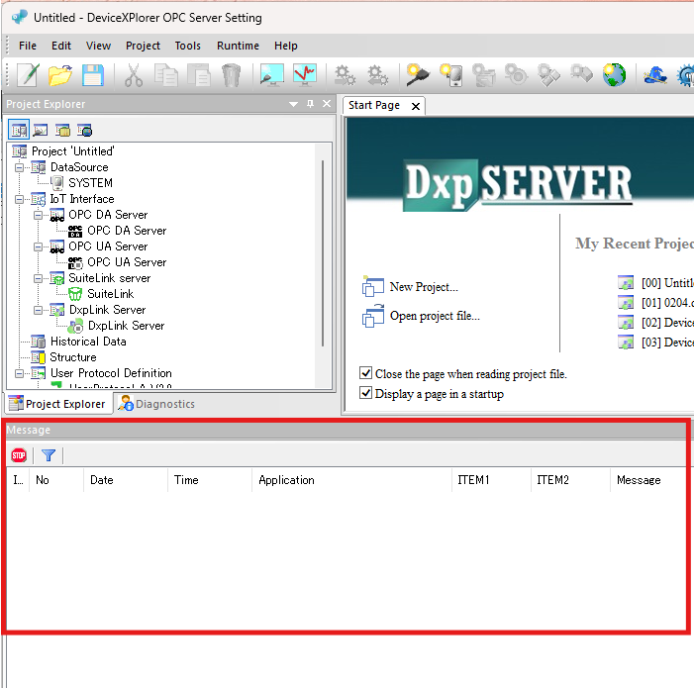Switch to the Diagnostics tab
The height and width of the screenshot is (688, 694).
pyautogui.click(x=156, y=404)
